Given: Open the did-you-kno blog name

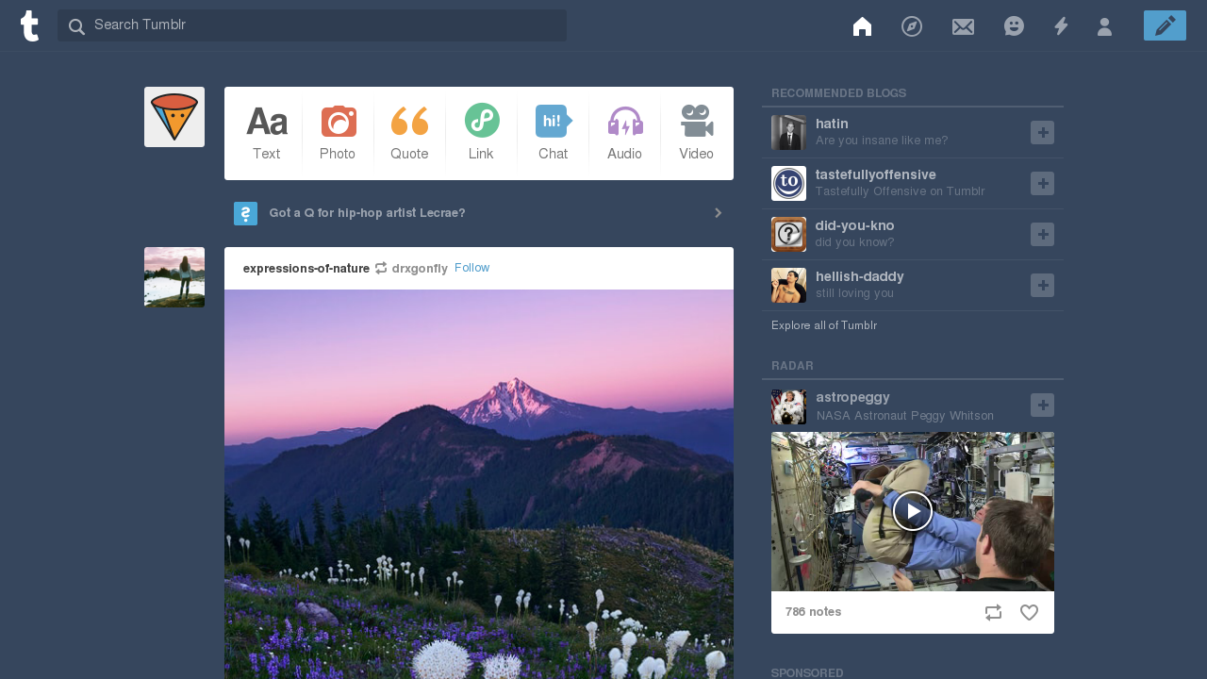Looking at the screenshot, I should click(855, 225).
